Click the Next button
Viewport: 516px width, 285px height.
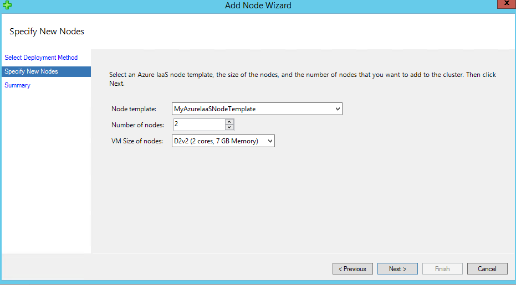397,269
